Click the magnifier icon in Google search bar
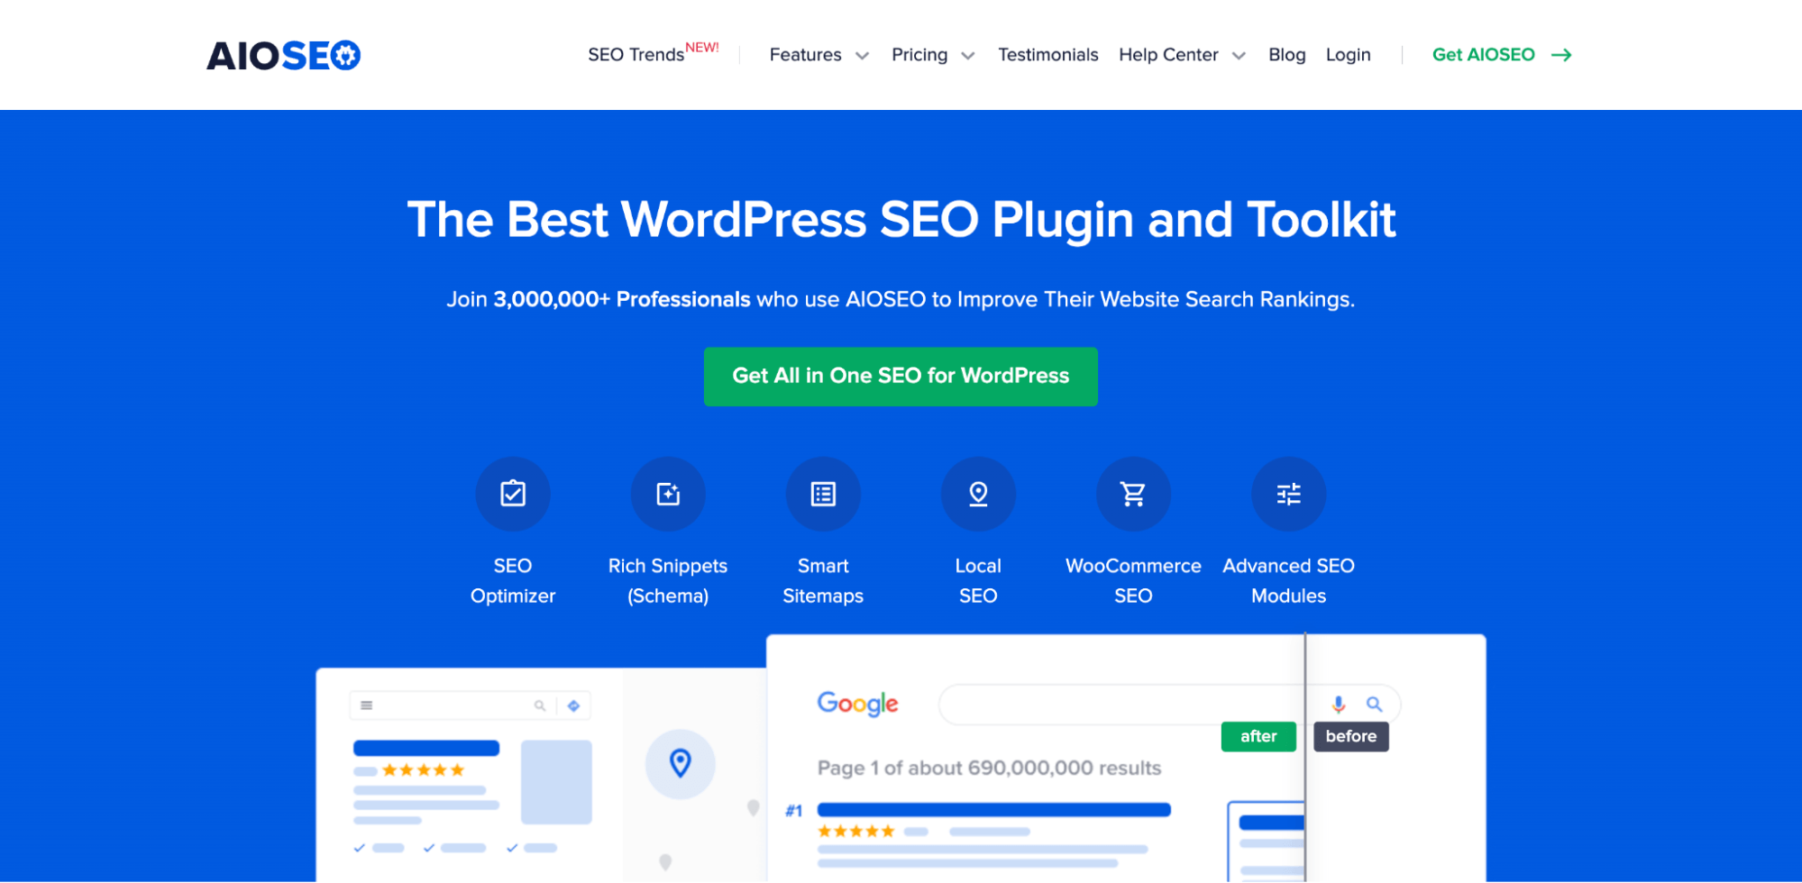The width and height of the screenshot is (1802, 883). click(1374, 704)
